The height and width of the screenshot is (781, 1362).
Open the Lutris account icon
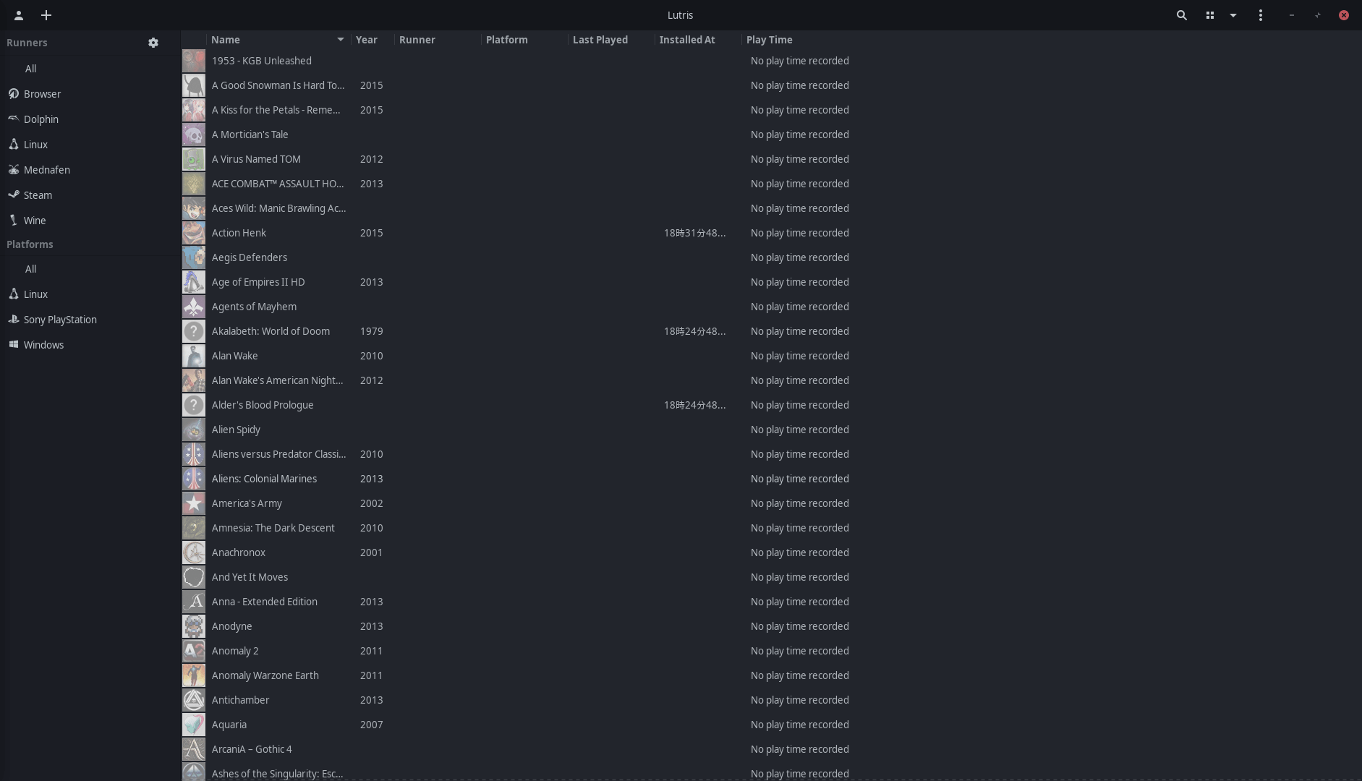click(19, 15)
